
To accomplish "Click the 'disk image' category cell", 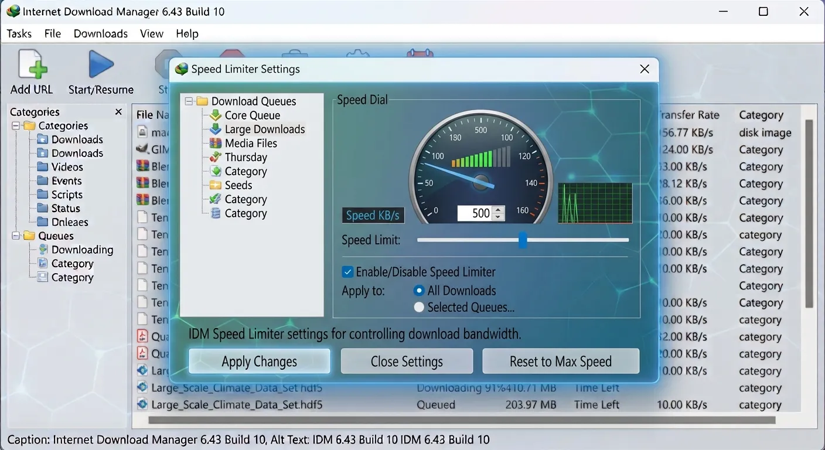I will (765, 132).
